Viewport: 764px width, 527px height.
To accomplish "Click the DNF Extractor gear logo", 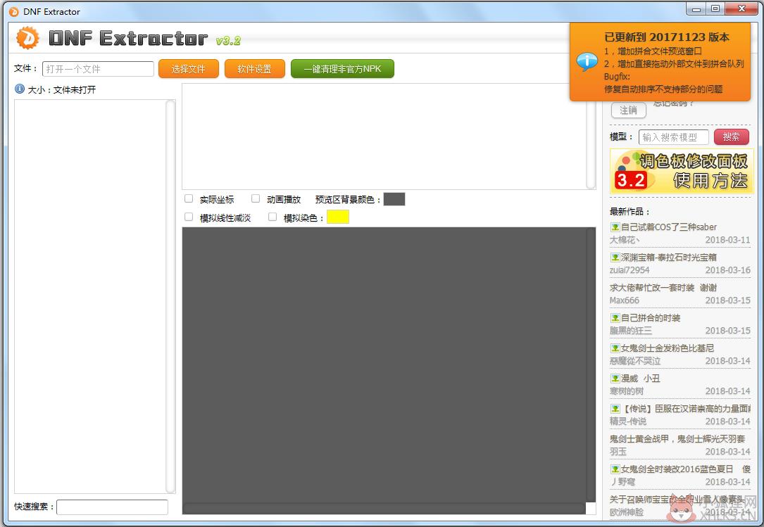I will (x=27, y=38).
